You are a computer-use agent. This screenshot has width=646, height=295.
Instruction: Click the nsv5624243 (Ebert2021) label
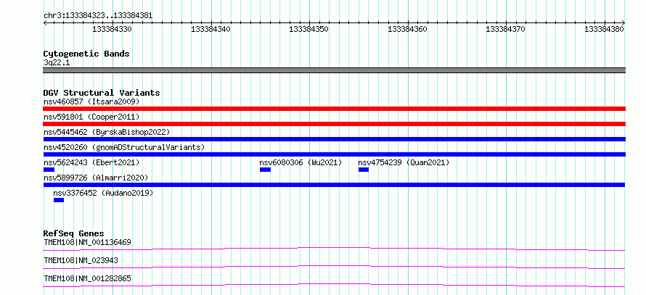[91, 162]
